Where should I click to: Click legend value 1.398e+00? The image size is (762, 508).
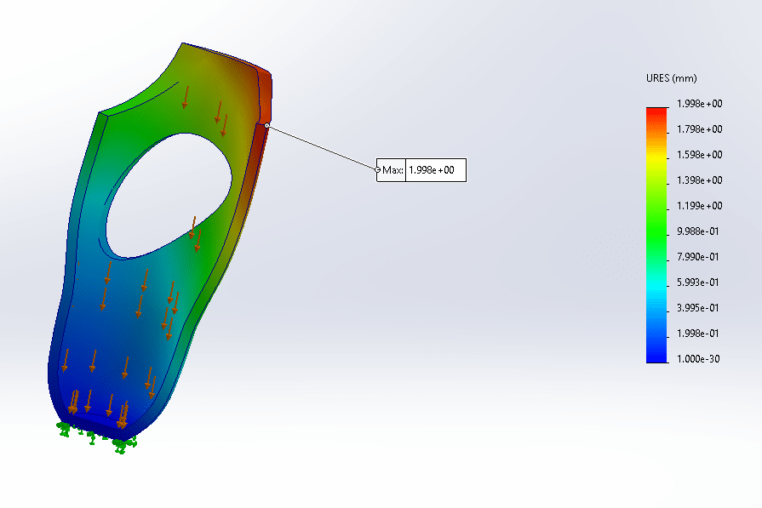pyautogui.click(x=699, y=180)
